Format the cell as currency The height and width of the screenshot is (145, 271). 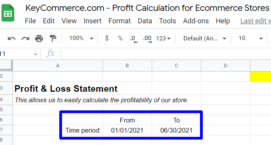click(x=107, y=38)
